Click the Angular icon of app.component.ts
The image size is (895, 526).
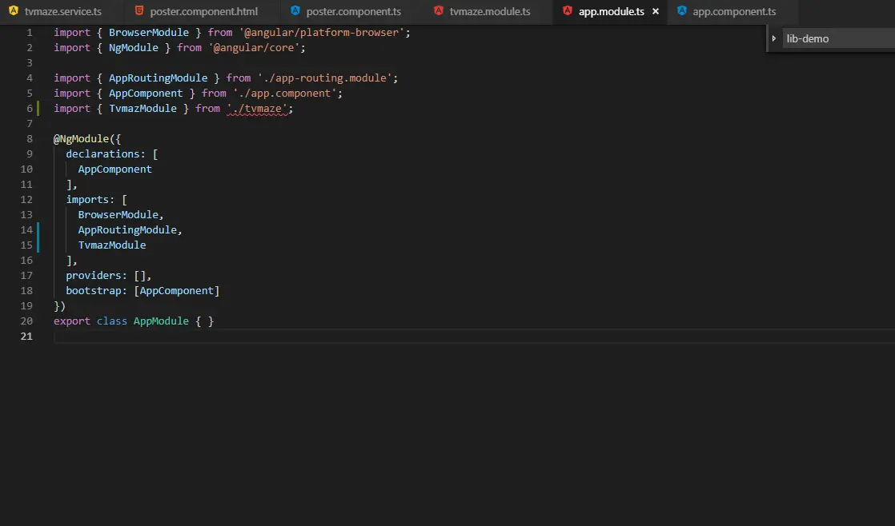tap(681, 11)
